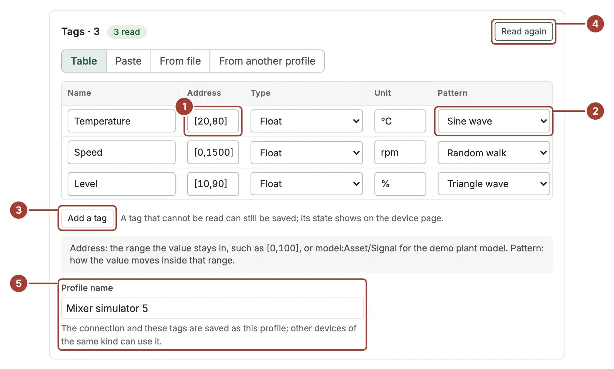Click the Add a tag button
Screen dimensions: 614x369
tap(87, 218)
